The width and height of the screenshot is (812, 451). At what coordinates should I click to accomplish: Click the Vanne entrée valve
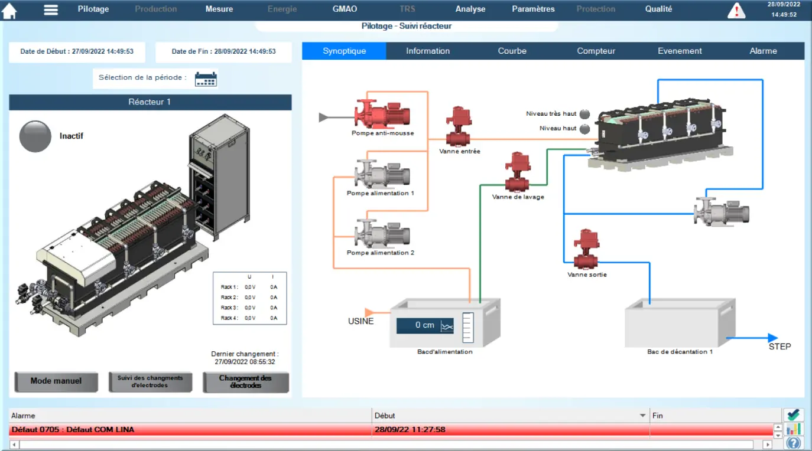tap(458, 126)
